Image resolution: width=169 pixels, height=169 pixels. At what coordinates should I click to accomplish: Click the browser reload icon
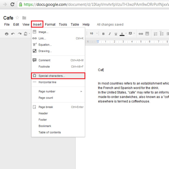point(12,4)
